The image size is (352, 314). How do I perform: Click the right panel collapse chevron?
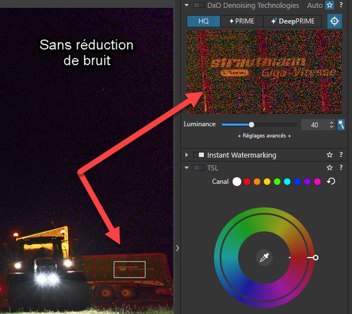click(178, 248)
